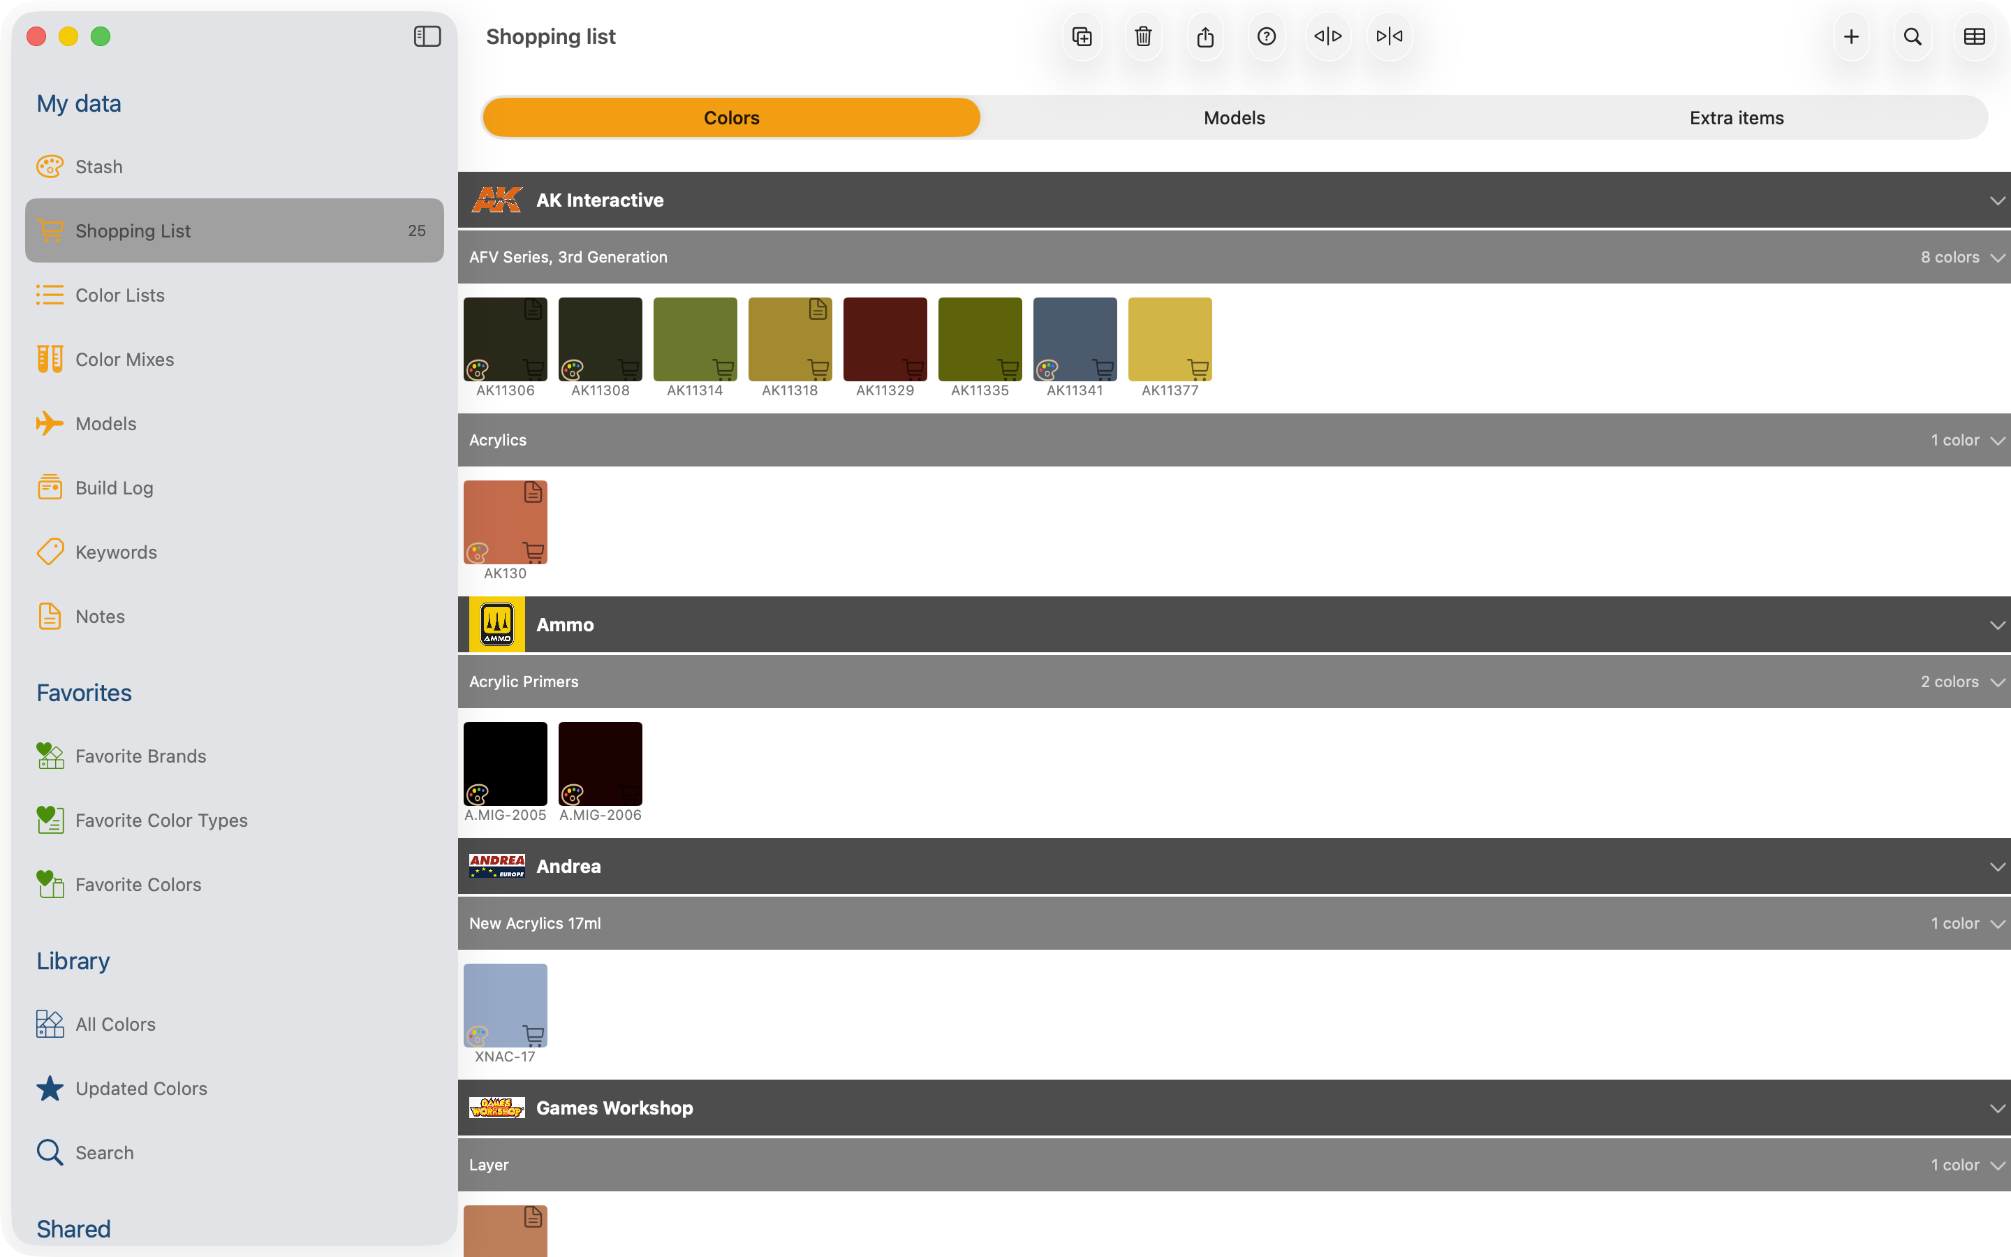Select the AK11341 blue-grey swatch
This screenshot has width=2011, height=1257.
1075,339
